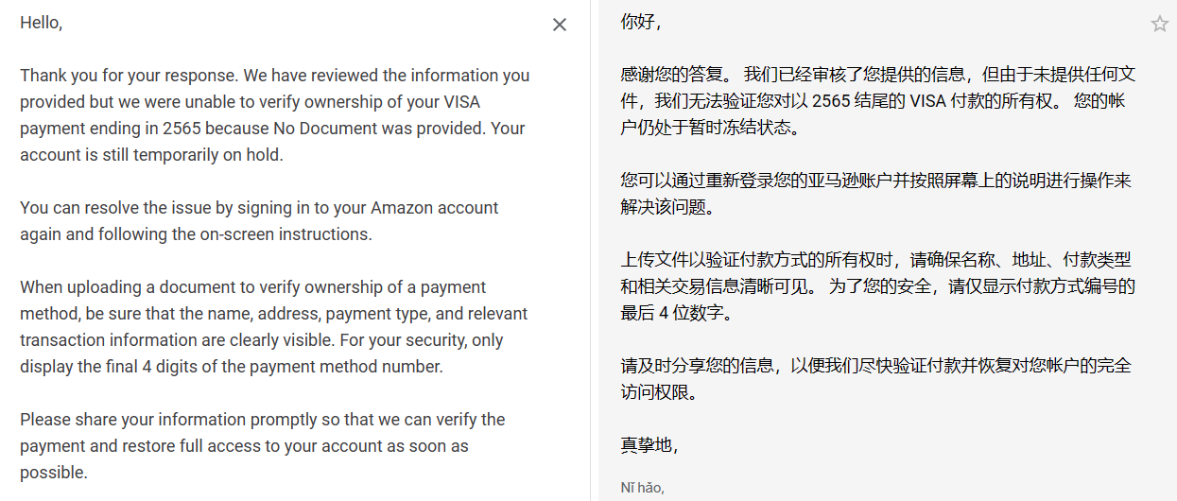Click the translated paragraph beginning "请及时分享"
This screenshot has height=501, width=1177.
(876, 379)
